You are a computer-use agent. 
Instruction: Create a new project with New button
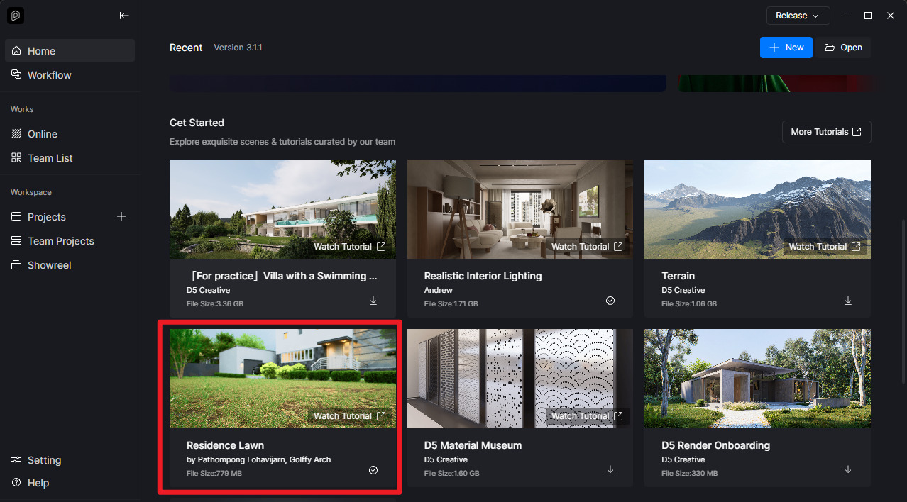click(x=786, y=48)
